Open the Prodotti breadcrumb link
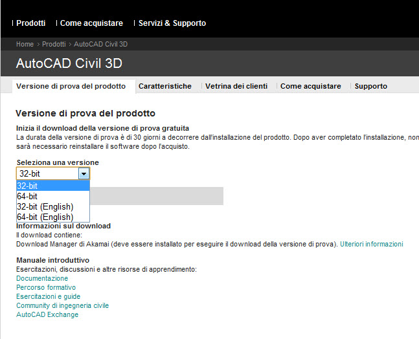Screen dimensions: 419x339 point(54,44)
